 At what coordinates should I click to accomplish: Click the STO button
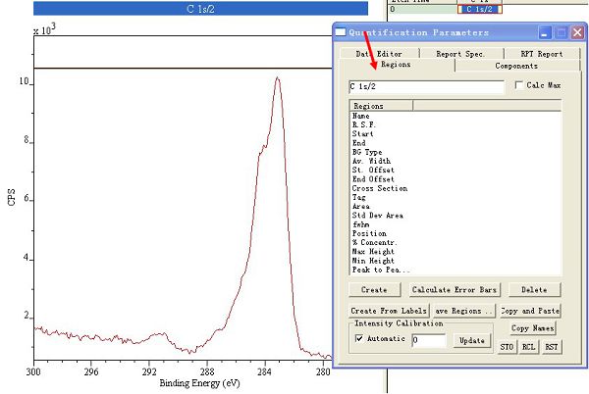(507, 347)
